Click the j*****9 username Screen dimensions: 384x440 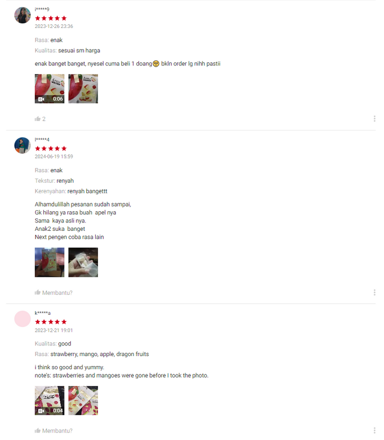pyautogui.click(x=42, y=10)
